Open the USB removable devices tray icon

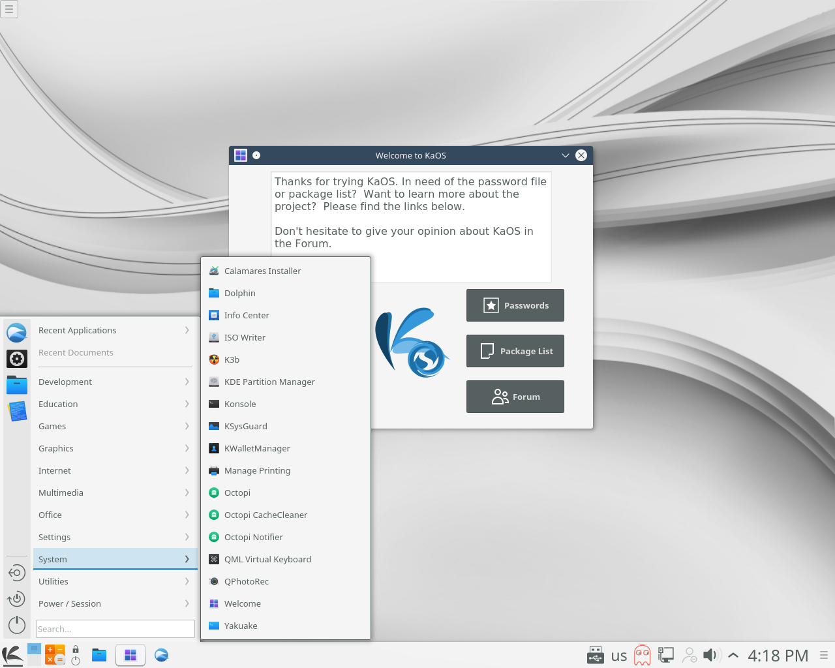pos(596,655)
